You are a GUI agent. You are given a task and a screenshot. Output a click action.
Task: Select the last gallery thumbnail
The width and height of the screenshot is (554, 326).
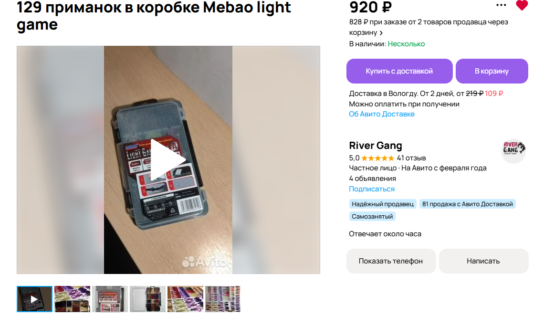[223, 299]
